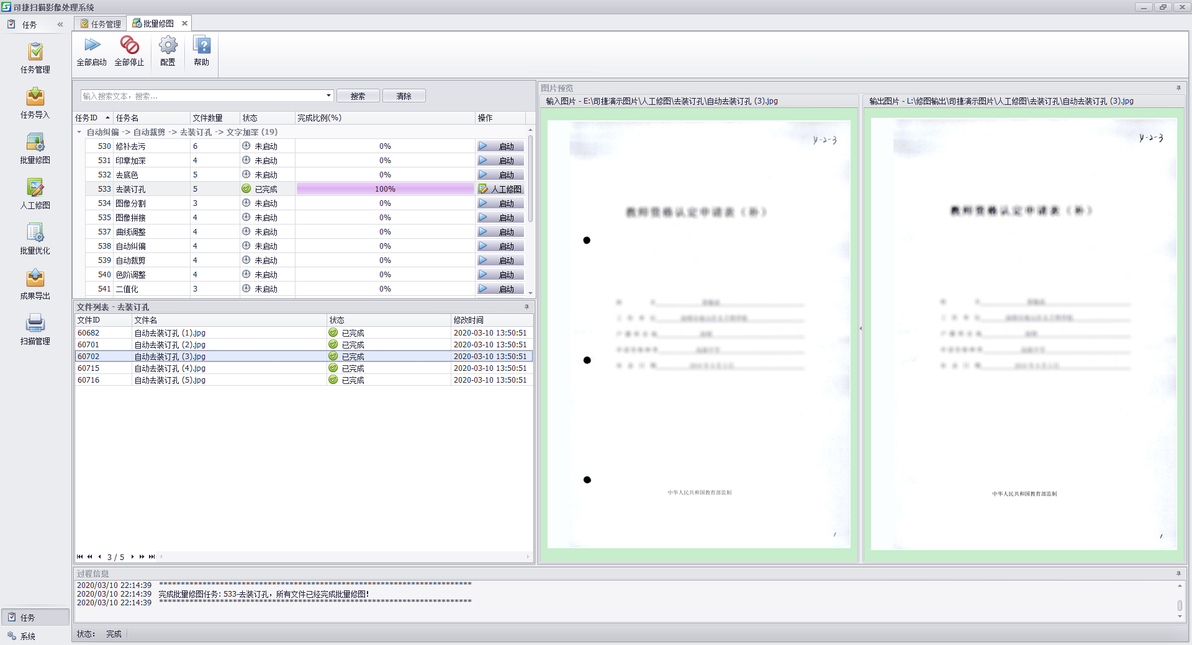Click the output image preview
The width and height of the screenshot is (1192, 645).
point(1024,334)
